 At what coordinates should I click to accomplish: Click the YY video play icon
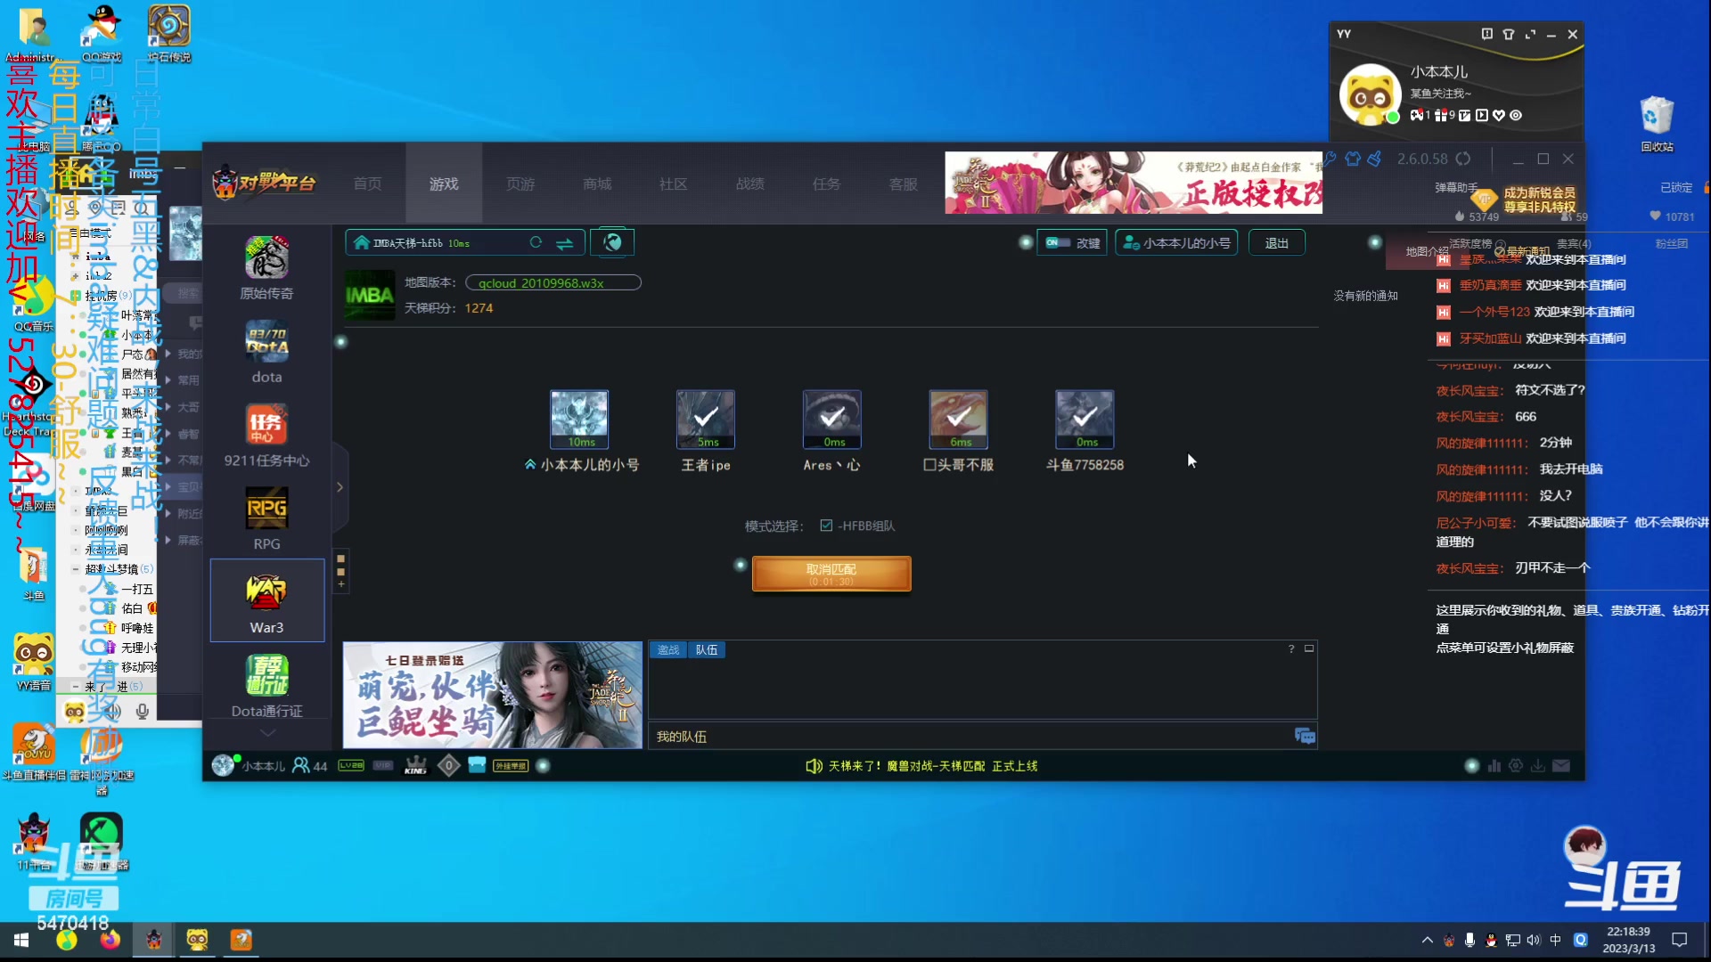(x=1482, y=115)
